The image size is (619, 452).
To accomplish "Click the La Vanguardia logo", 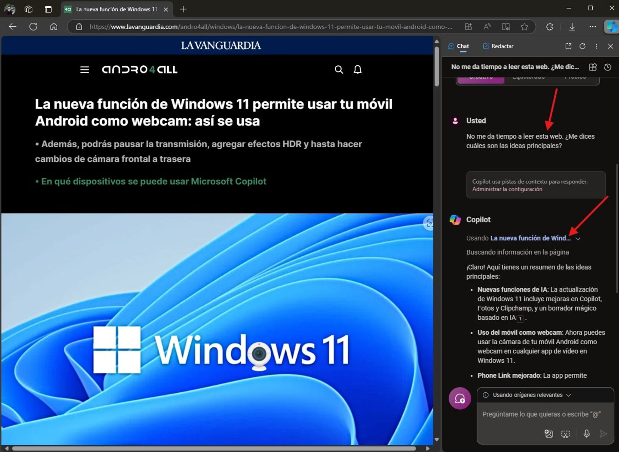I will [x=221, y=46].
